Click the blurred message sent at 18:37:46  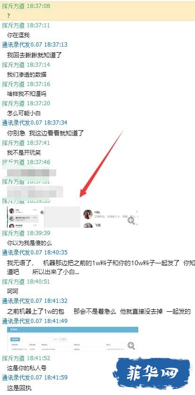point(31,173)
